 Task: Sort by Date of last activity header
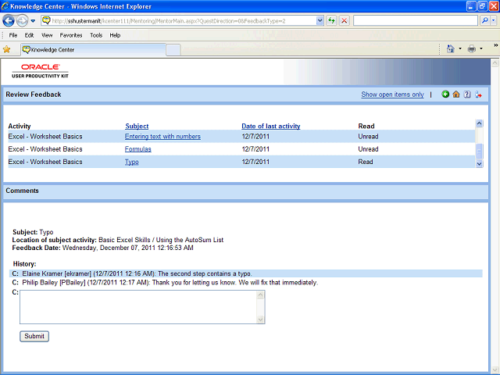pyautogui.click(x=271, y=126)
